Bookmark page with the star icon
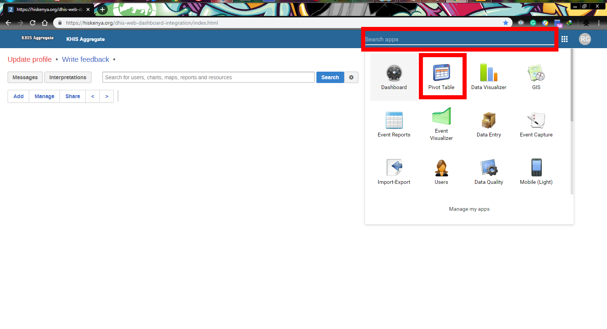The width and height of the screenshot is (607, 329). (x=506, y=23)
